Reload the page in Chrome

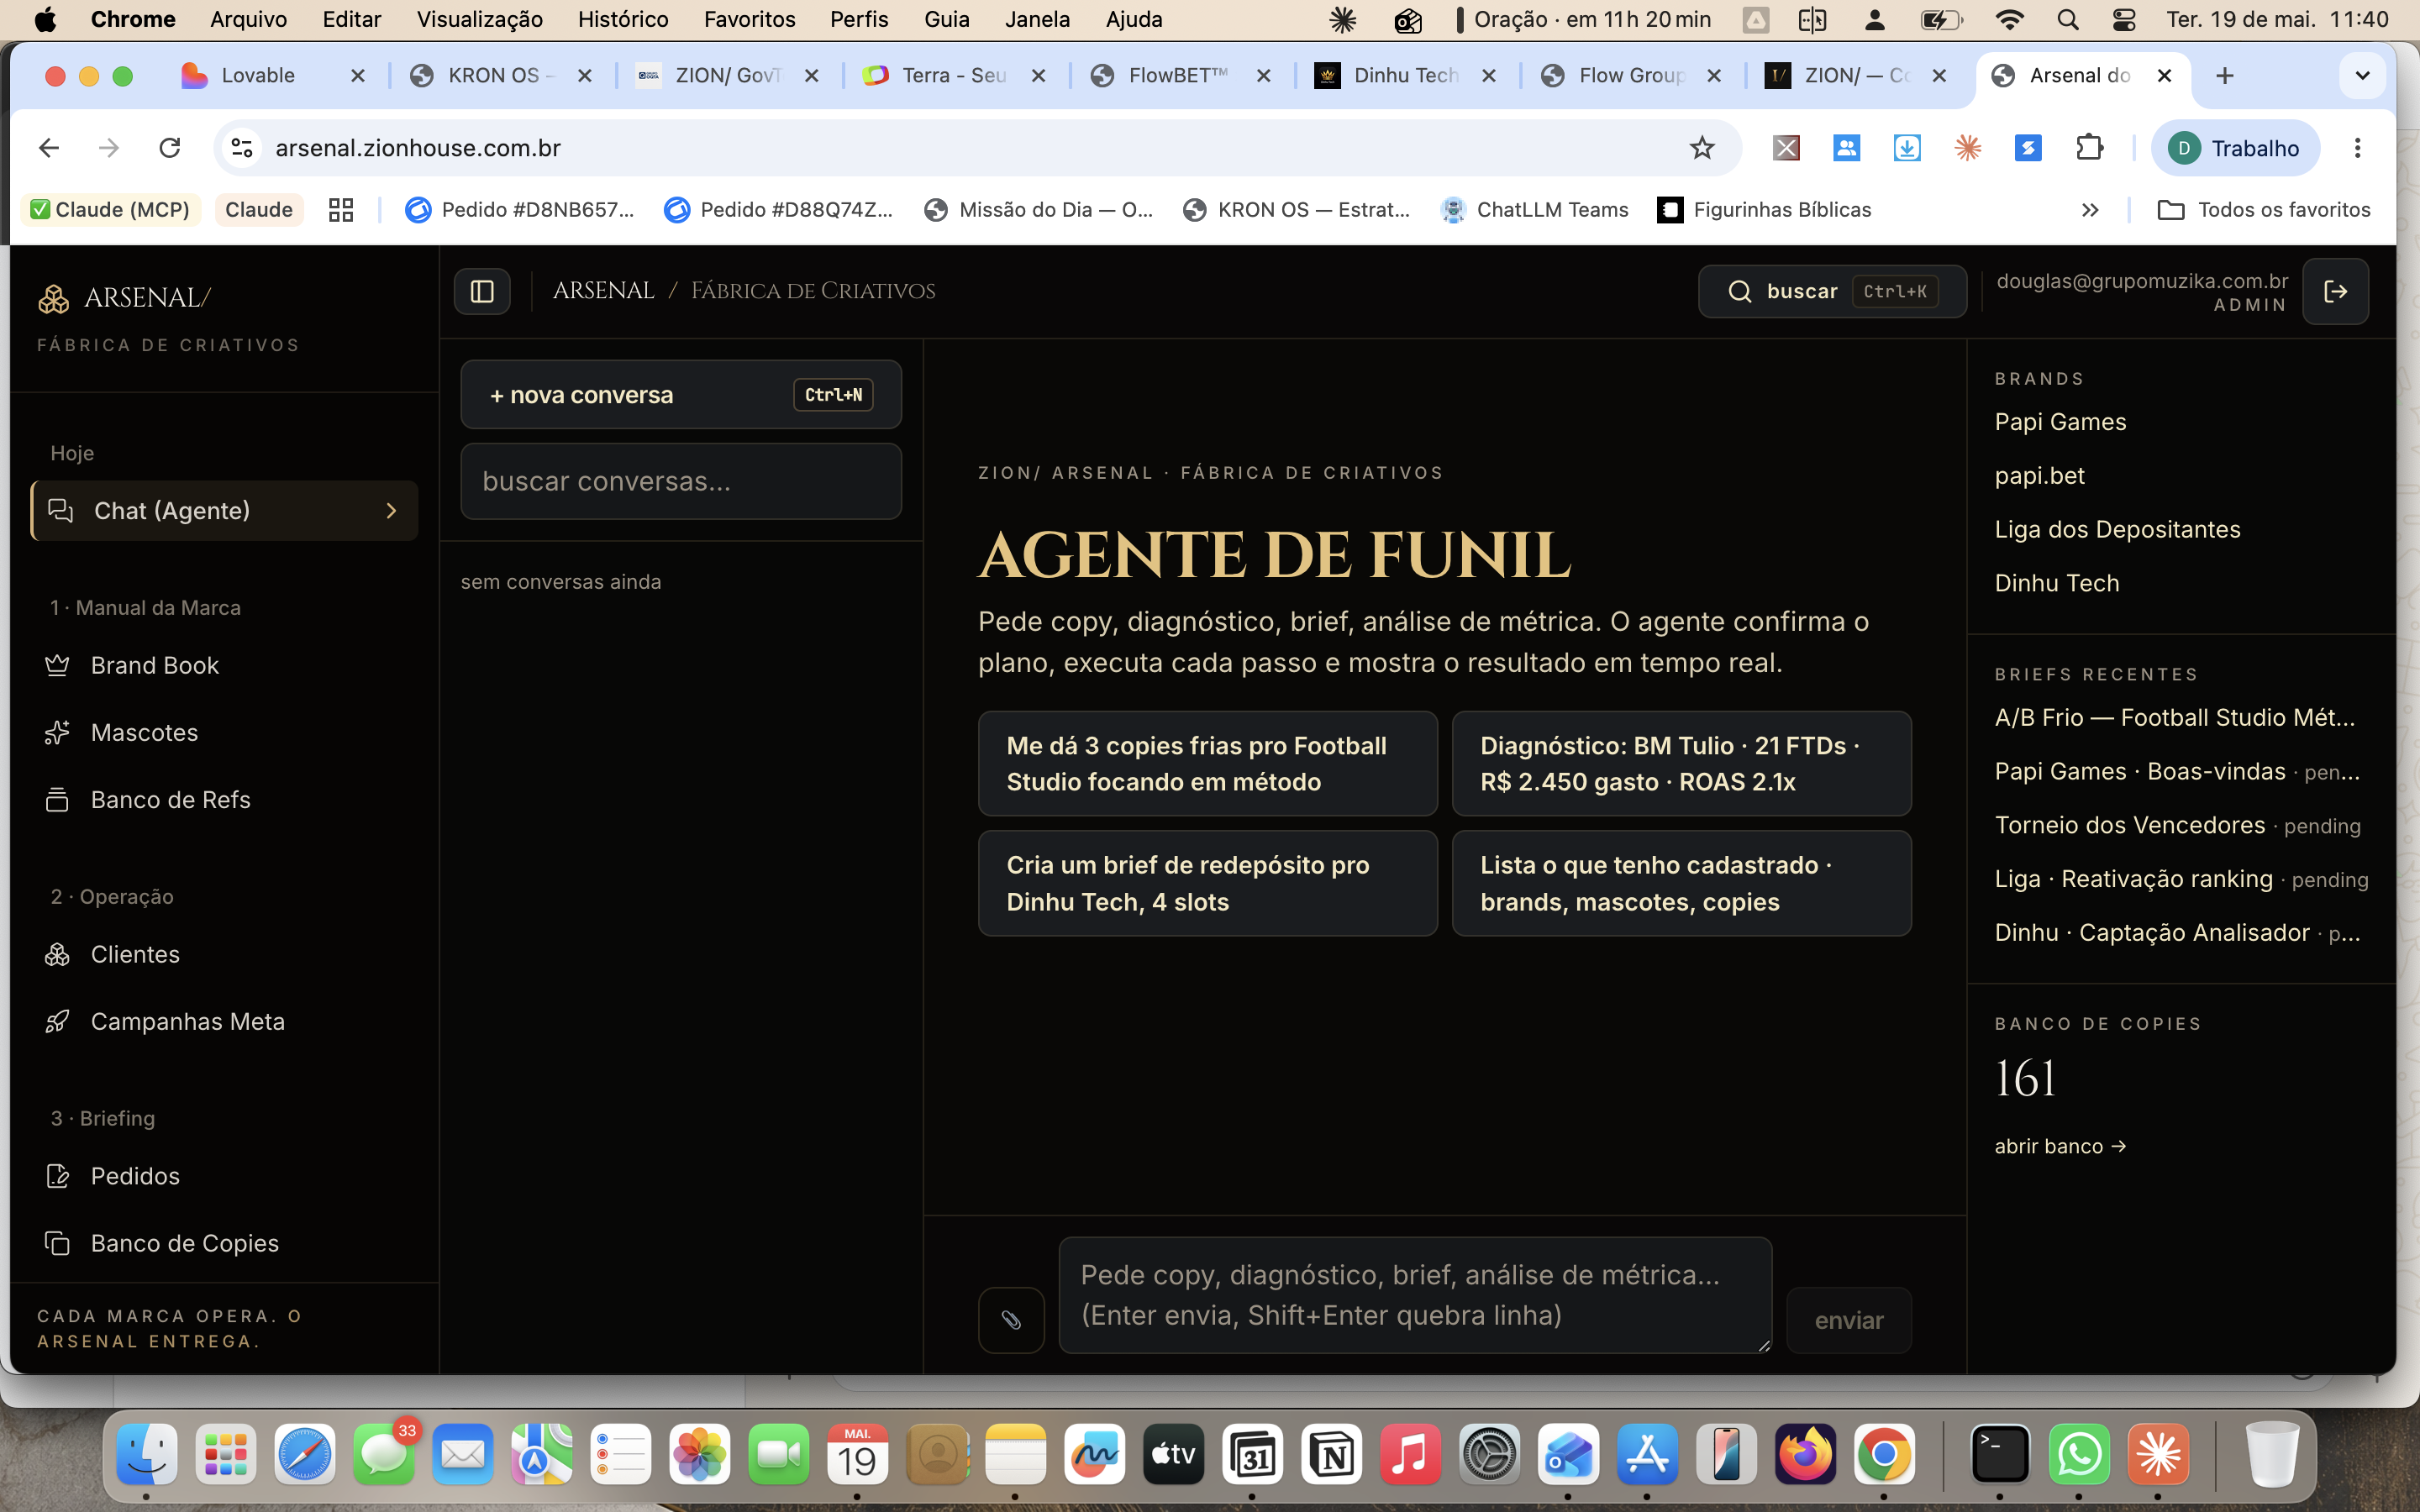170,148
